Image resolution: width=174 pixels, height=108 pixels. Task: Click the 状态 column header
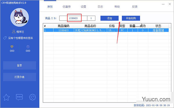pyautogui.click(x=158, y=26)
